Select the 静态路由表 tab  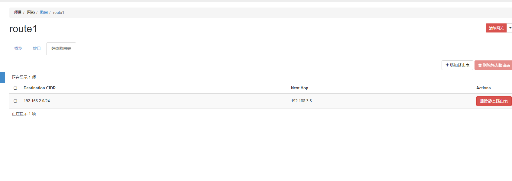click(61, 48)
